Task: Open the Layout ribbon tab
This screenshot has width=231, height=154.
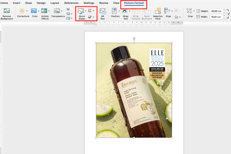Action: point(55,3)
